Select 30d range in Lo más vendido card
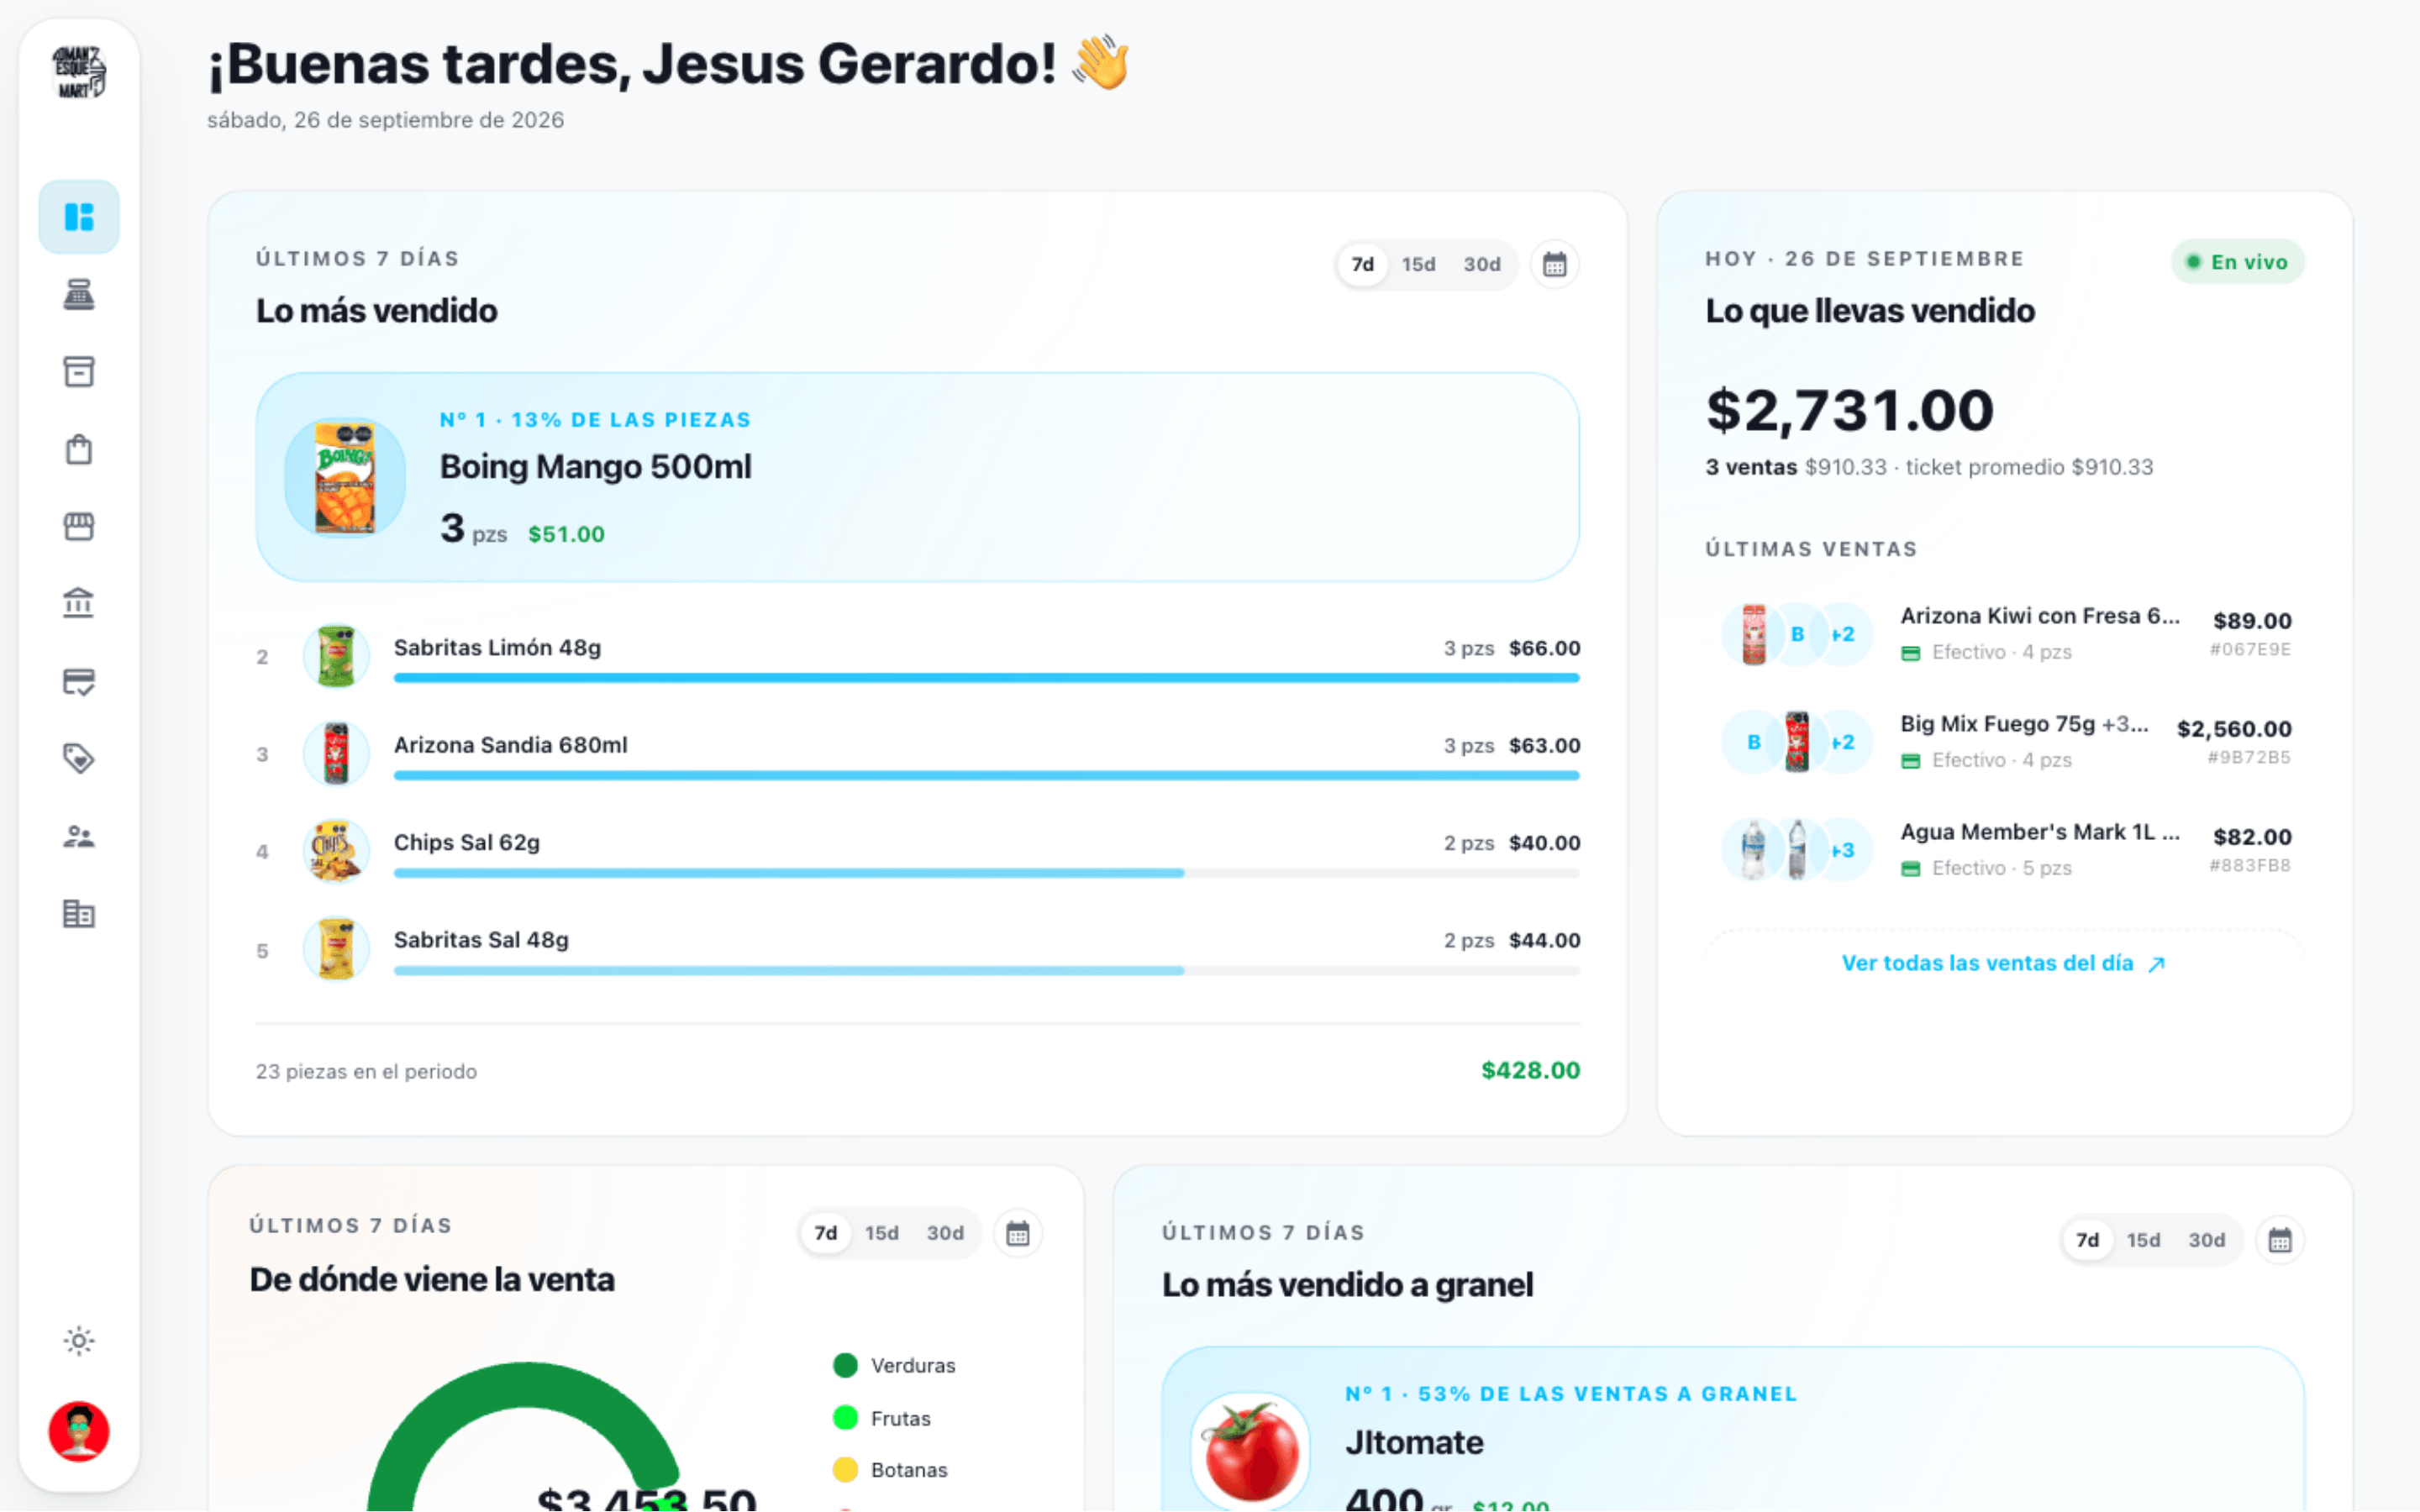The image size is (2420, 1512). pyautogui.click(x=1481, y=264)
